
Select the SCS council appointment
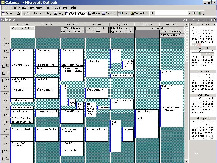[47, 82]
